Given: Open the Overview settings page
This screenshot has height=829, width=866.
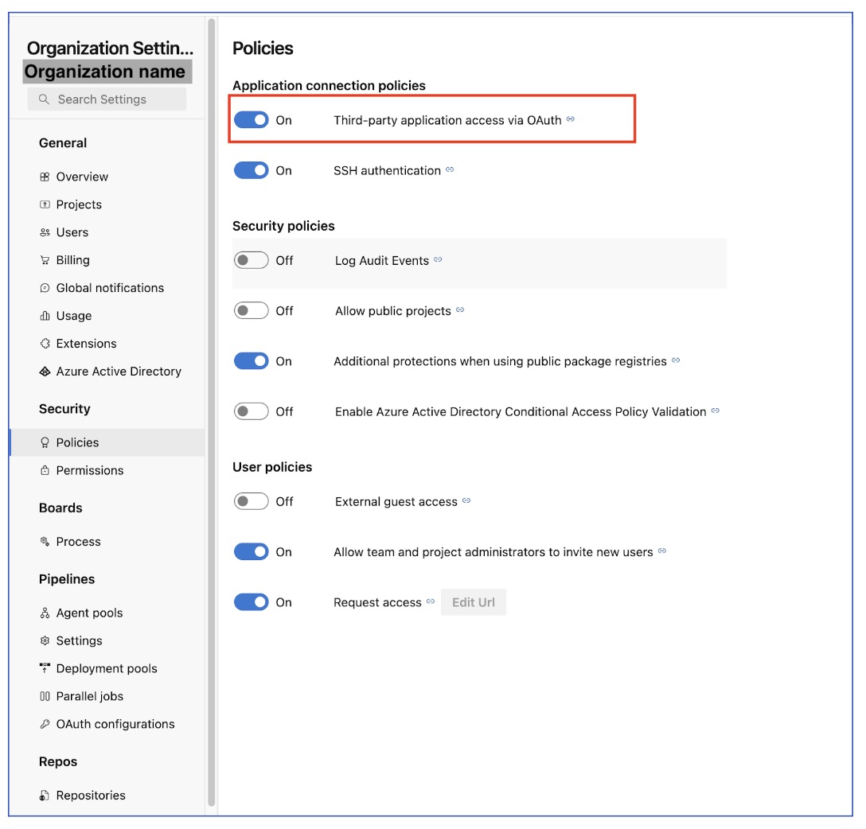Looking at the screenshot, I should pyautogui.click(x=107, y=177).
